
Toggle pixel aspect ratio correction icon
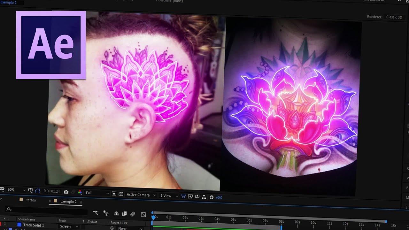click(x=183, y=196)
